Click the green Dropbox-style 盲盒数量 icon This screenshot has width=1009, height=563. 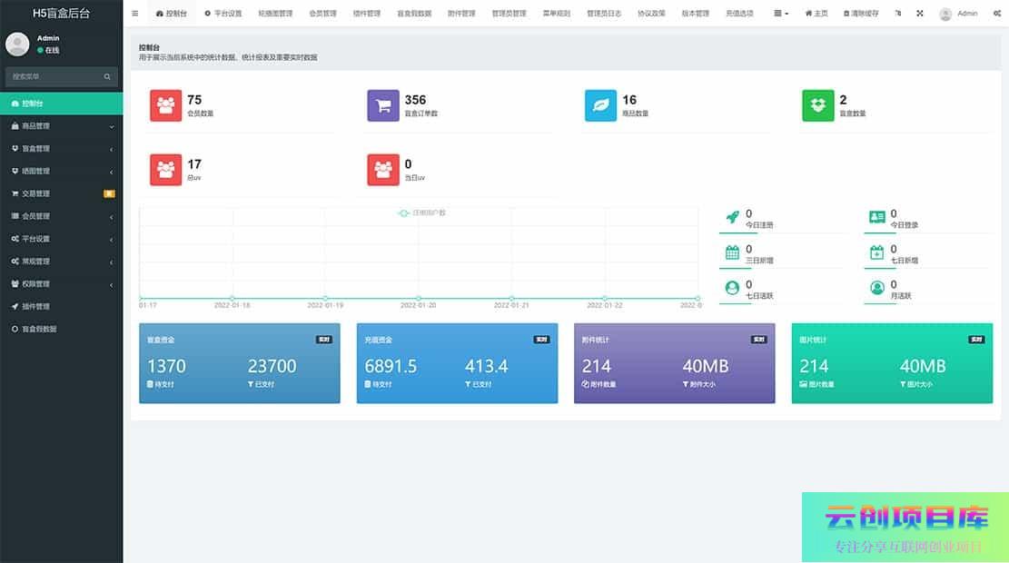tap(817, 105)
